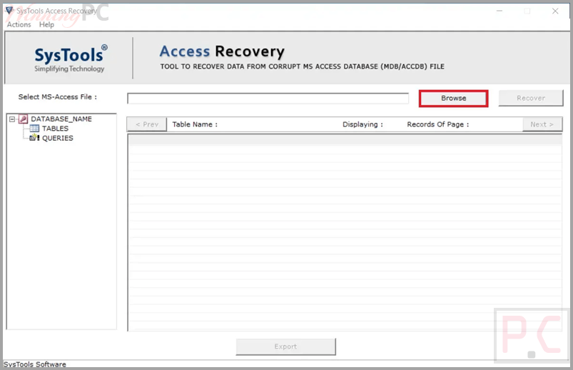The image size is (573, 370).
Task: Click the "Displaying :" label
Action: pos(362,124)
